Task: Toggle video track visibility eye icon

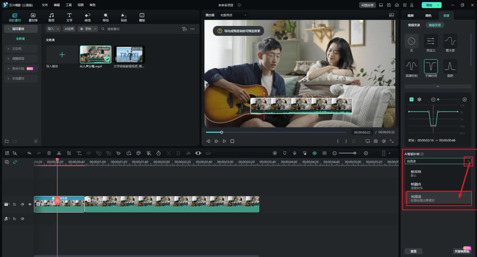Action: pyautogui.click(x=30, y=204)
